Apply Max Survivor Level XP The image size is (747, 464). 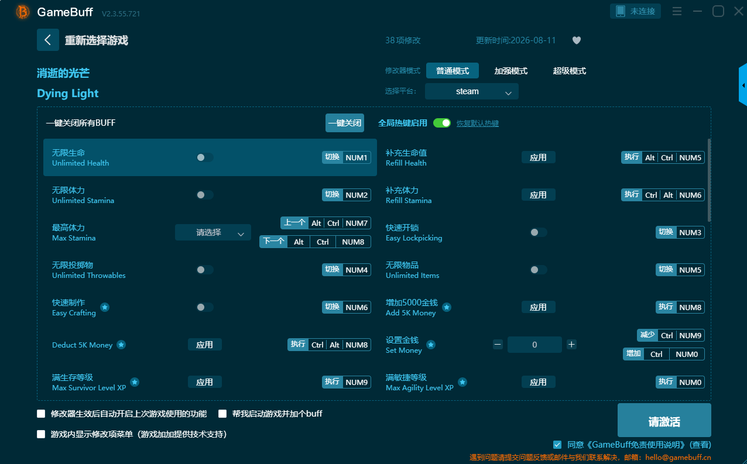pyautogui.click(x=205, y=382)
